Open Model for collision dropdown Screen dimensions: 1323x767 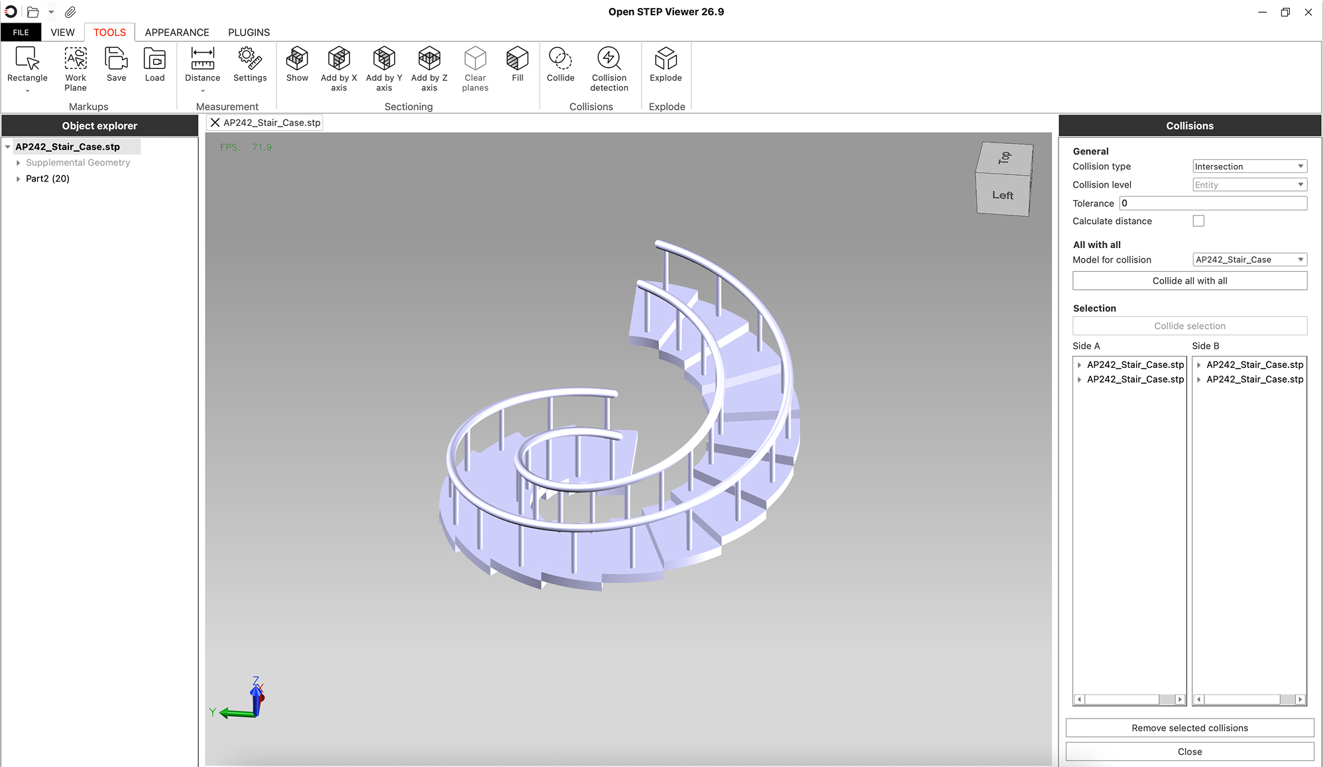(x=1249, y=260)
